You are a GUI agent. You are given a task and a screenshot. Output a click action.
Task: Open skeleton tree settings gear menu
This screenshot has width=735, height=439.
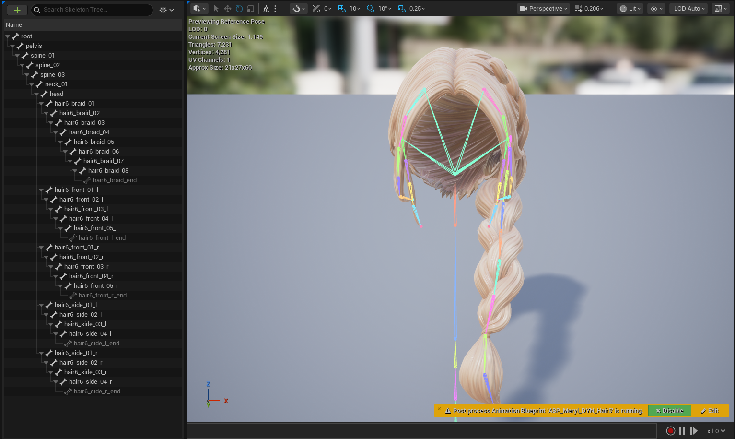pyautogui.click(x=166, y=10)
